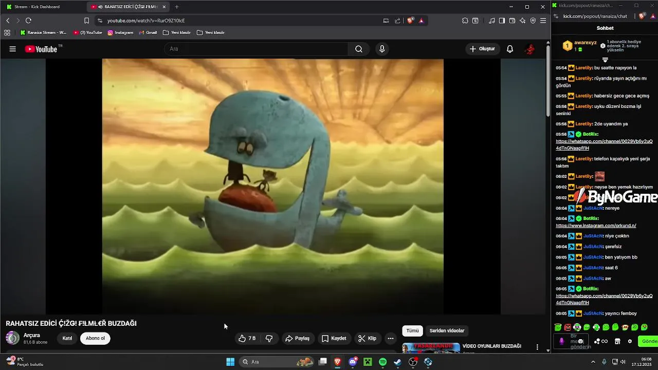Open the Instagram bookmark
This screenshot has width=658, height=370.
coord(120,32)
